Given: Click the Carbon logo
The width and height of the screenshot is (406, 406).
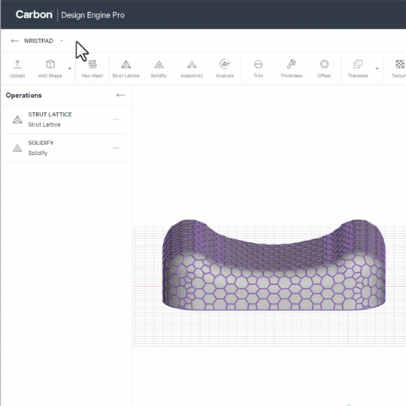Looking at the screenshot, I should [34, 15].
